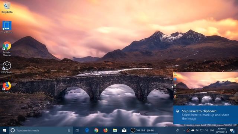
Task: Select the Your Phone desktop shortcut
Action: [x=7, y=27]
